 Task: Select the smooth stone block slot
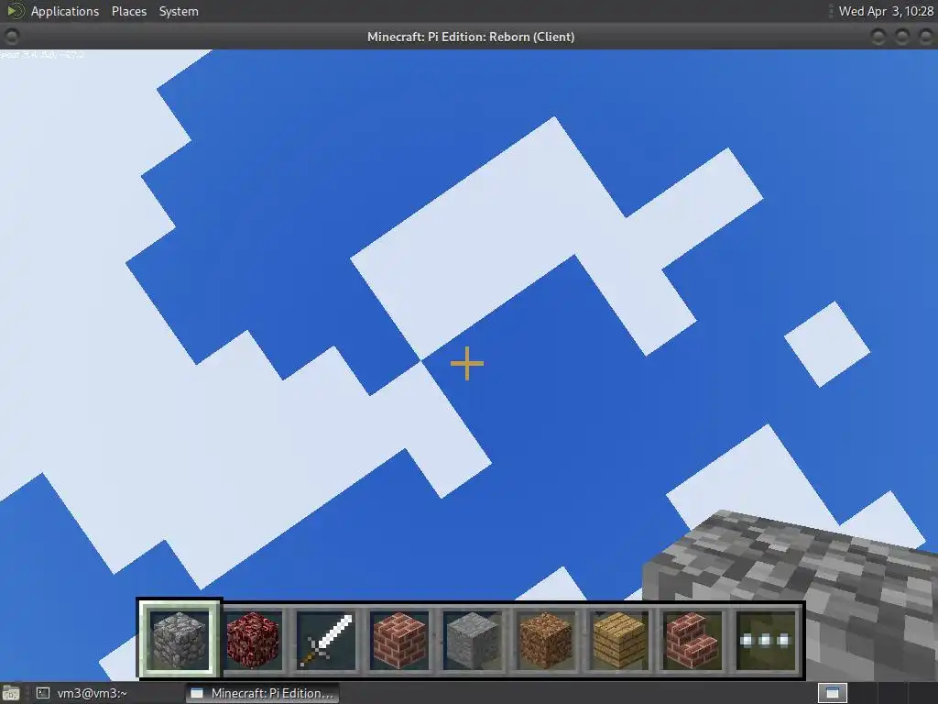coord(472,640)
